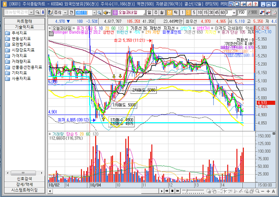Screen dimensions: 279x197
Task: Expand the 시장강도지표 folder
Action: (x=20, y=50)
